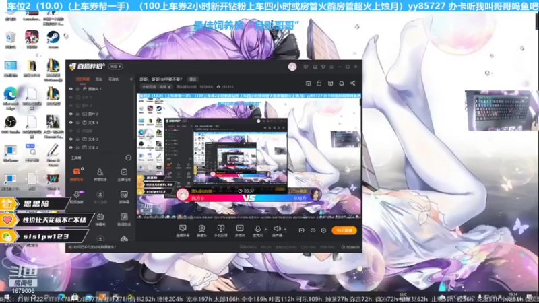Toggle the preview eye icon in the bottom bar
This screenshot has width=539, height=303.
(313, 230)
